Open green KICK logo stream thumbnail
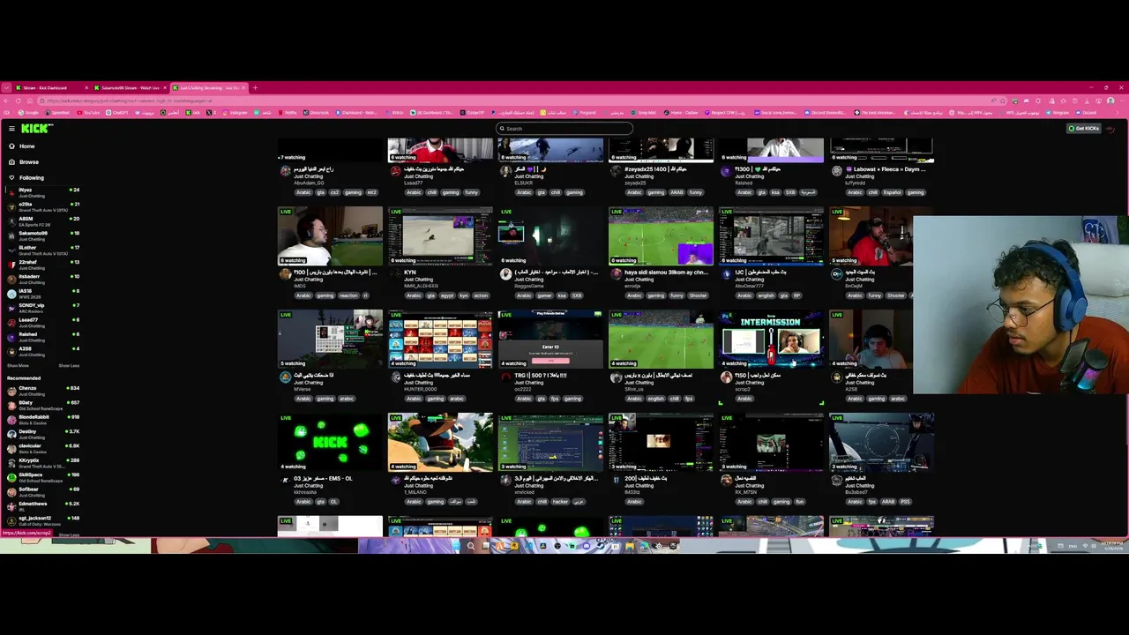The height and width of the screenshot is (635, 1129). (x=330, y=443)
